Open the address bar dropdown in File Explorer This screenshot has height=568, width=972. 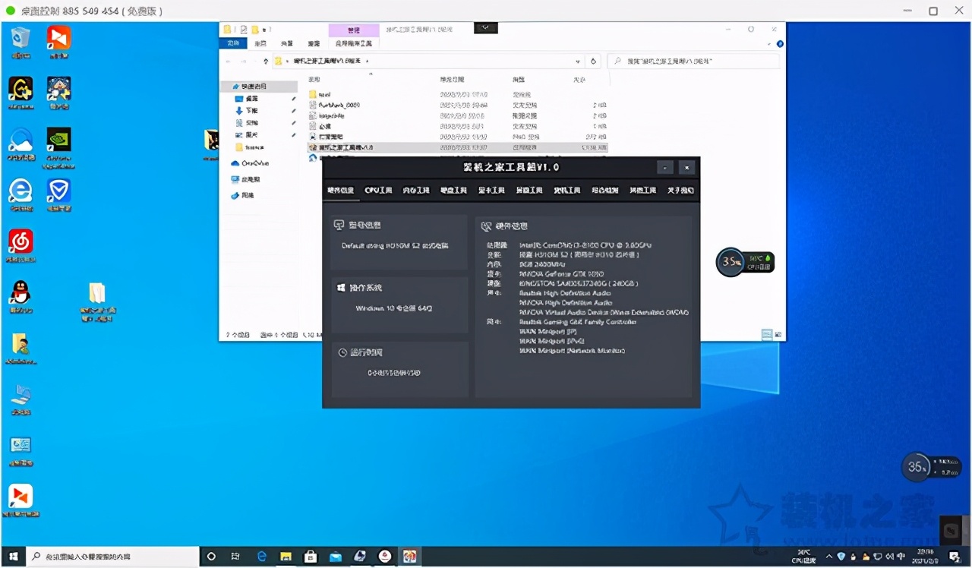577,61
